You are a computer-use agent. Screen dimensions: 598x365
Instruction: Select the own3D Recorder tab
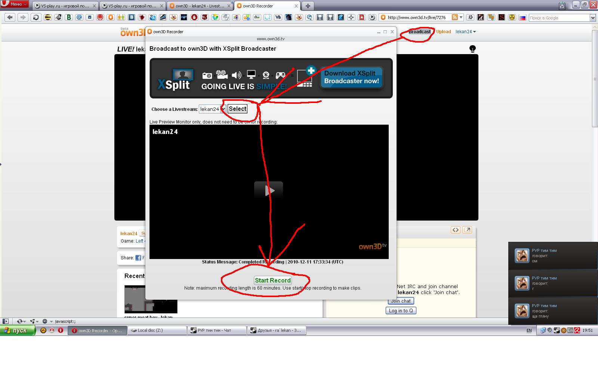(x=267, y=6)
